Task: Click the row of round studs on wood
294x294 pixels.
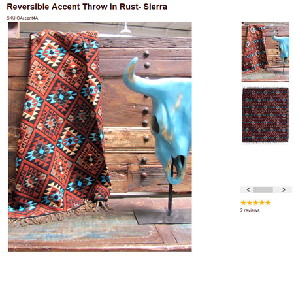Action: (x=145, y=113)
